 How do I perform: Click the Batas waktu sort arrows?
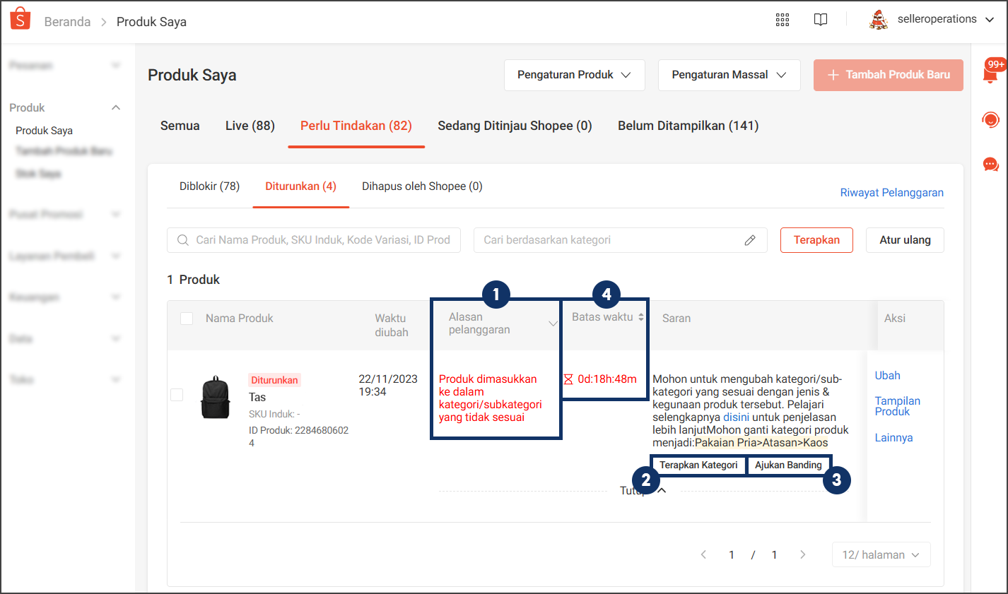click(641, 317)
